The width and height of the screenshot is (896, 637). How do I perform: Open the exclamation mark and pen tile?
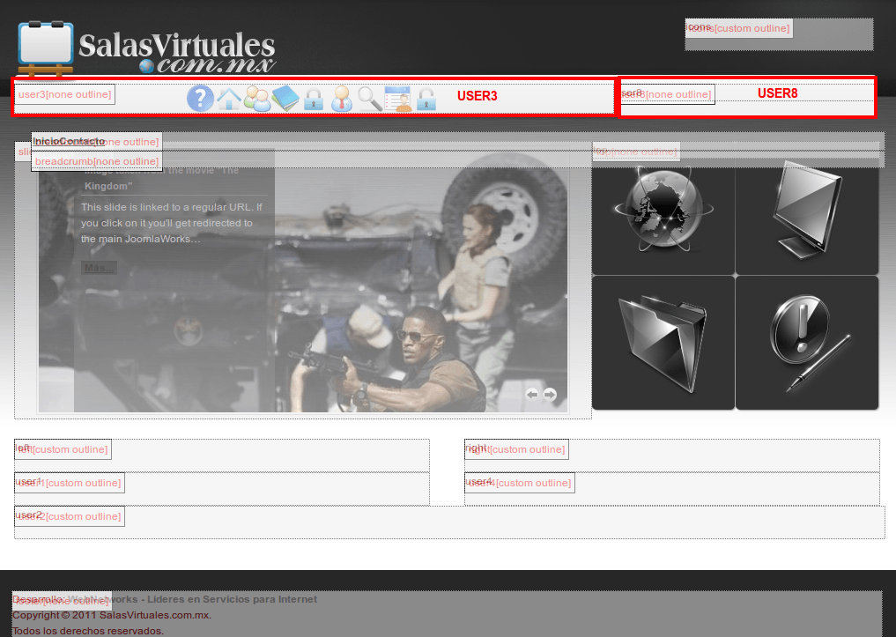(x=807, y=343)
